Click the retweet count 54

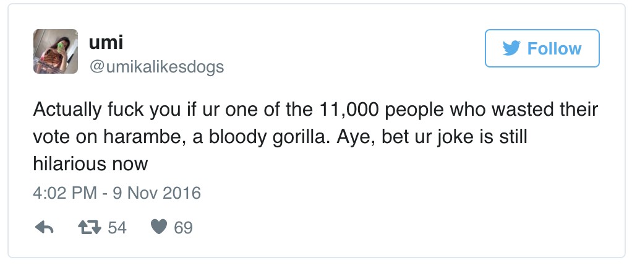tap(117, 228)
